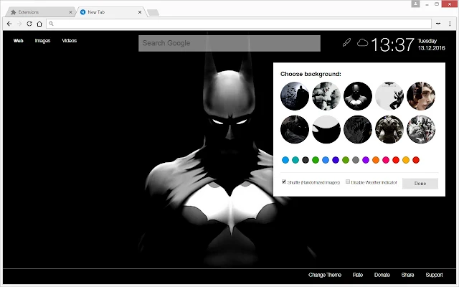
Task: Click the Tuesday 13.12.2016 date text
Action: click(432, 44)
